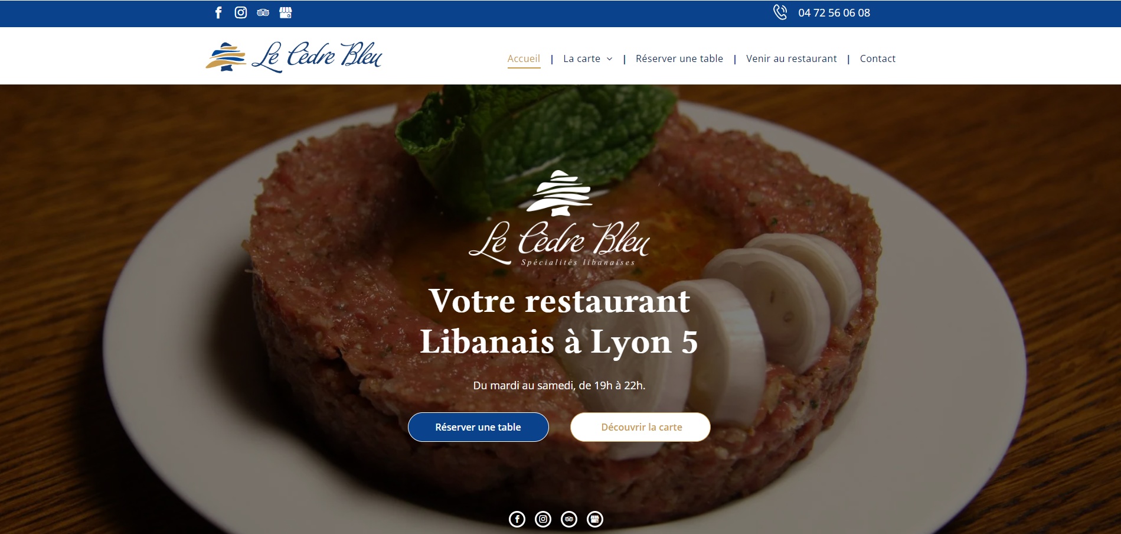This screenshot has height=534, width=1121.
Task: Open the Contact navigation link
Action: tap(878, 58)
